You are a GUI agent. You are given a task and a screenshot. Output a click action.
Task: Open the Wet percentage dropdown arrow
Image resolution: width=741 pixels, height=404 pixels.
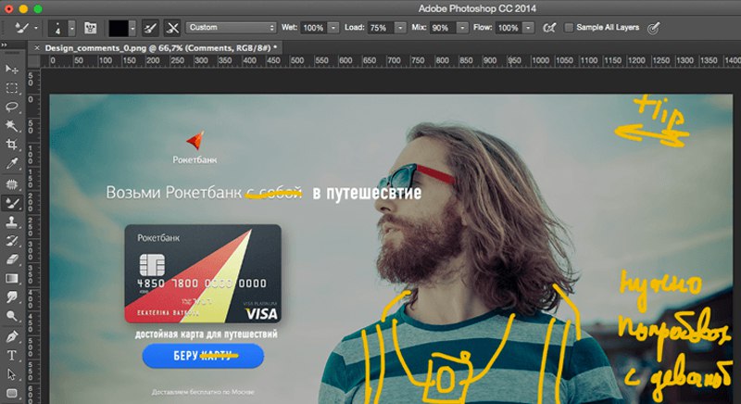(333, 28)
